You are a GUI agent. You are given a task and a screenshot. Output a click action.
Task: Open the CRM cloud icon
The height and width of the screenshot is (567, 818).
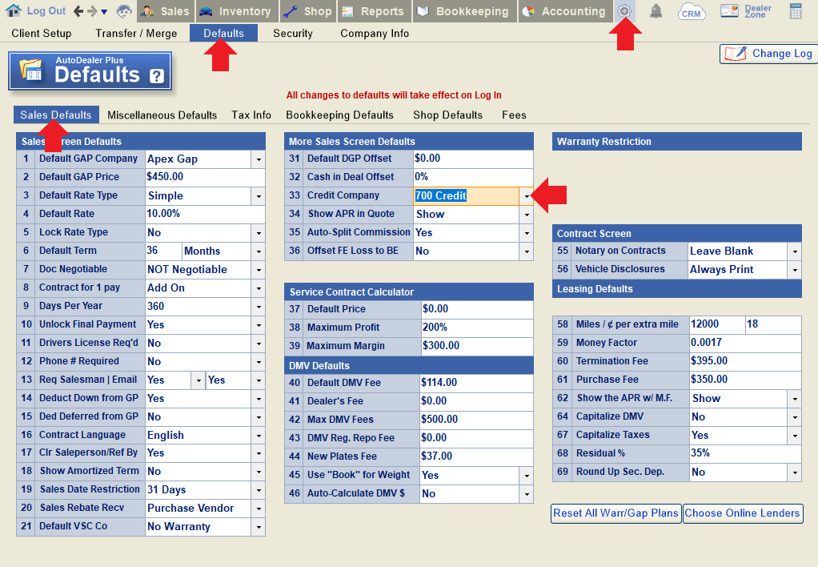coord(692,11)
